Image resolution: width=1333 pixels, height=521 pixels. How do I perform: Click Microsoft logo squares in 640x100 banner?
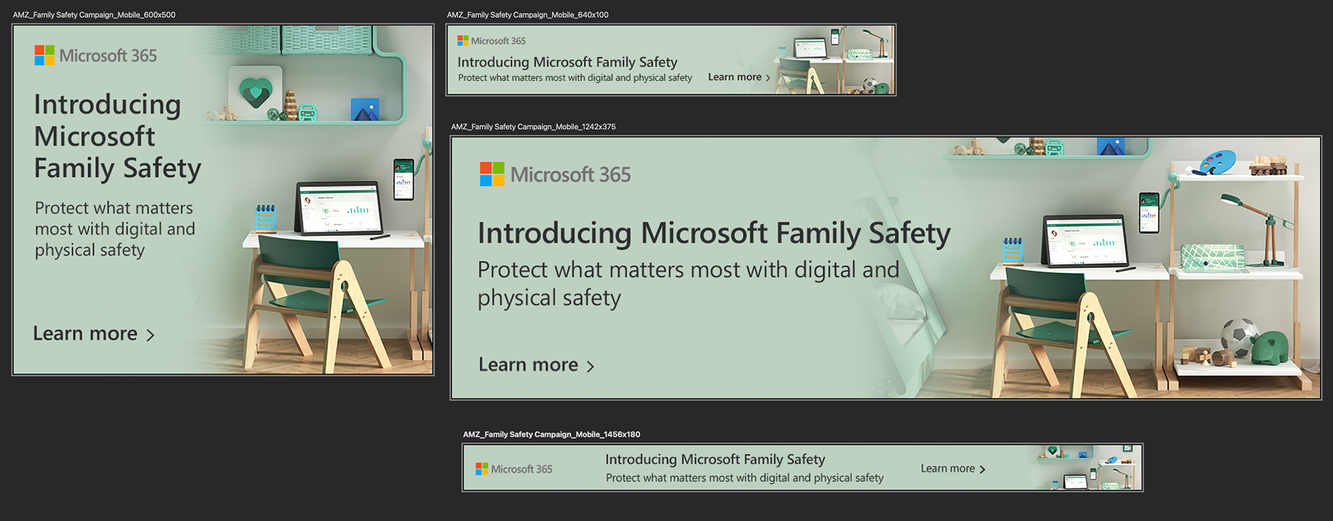462,41
